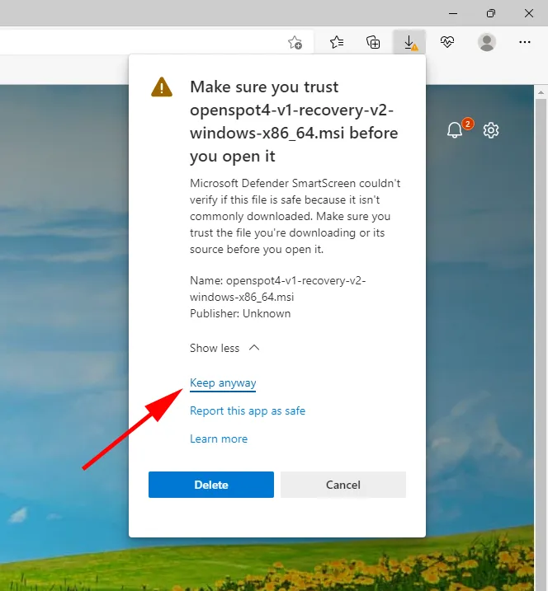The image size is (548, 591).
Task: Click the Keep anyway link
Action: pyautogui.click(x=223, y=383)
